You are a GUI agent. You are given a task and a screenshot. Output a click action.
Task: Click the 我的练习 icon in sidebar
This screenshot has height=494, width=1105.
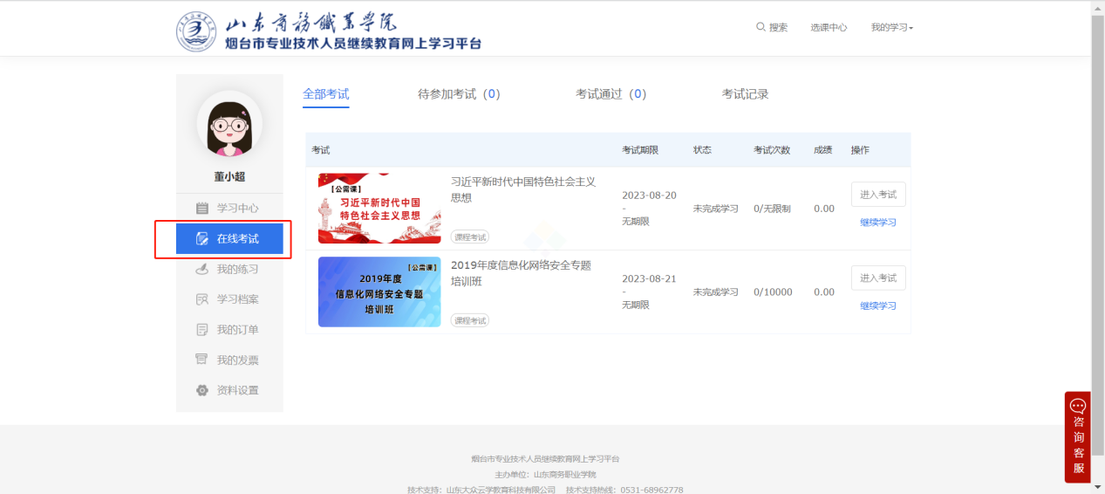[202, 269]
